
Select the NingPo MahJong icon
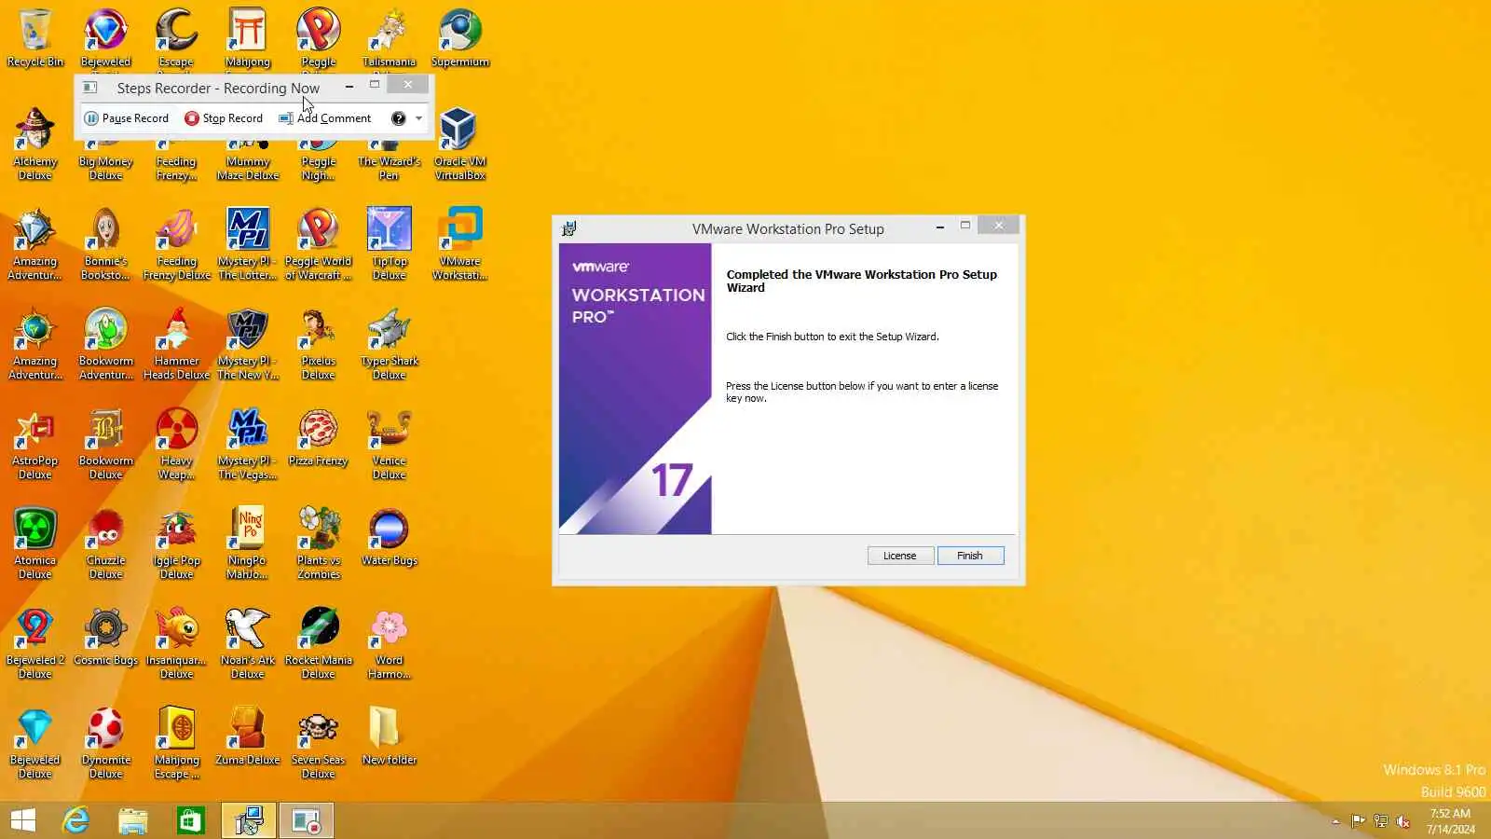tap(248, 543)
